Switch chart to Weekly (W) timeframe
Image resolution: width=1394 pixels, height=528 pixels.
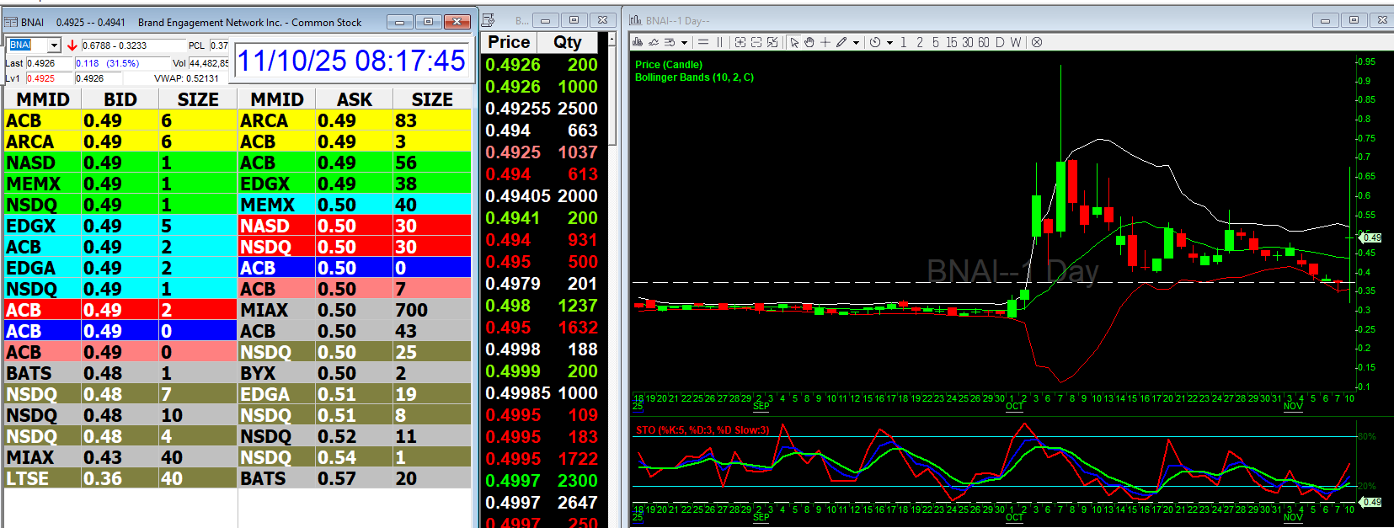point(1016,42)
